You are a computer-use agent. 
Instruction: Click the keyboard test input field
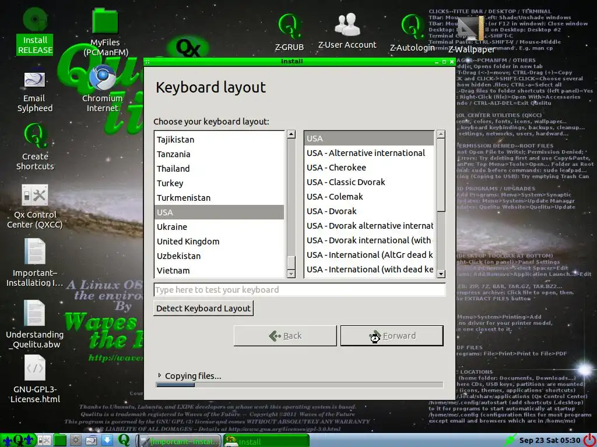tap(300, 290)
